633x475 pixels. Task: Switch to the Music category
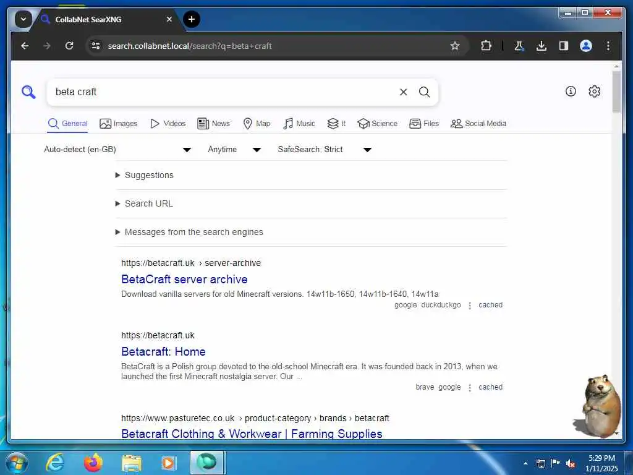(x=299, y=124)
